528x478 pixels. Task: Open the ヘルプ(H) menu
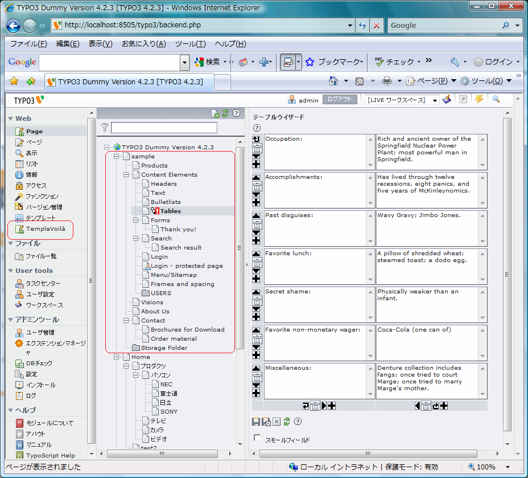coord(230,44)
